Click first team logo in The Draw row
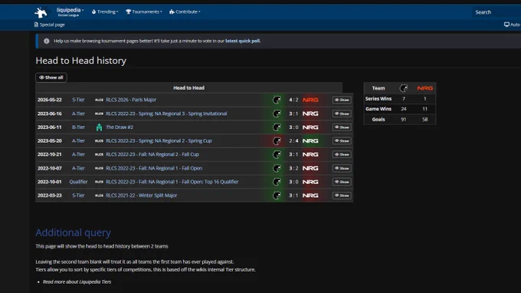Screen dimensions: 521x293 pyautogui.click(x=277, y=127)
